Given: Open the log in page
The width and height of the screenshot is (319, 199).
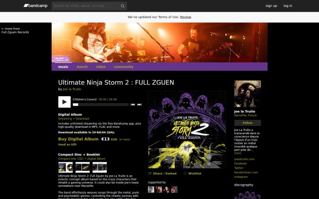Looking at the screenshot, I should [288, 6].
